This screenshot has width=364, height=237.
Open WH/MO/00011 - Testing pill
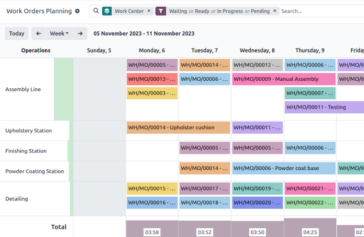coord(324,107)
